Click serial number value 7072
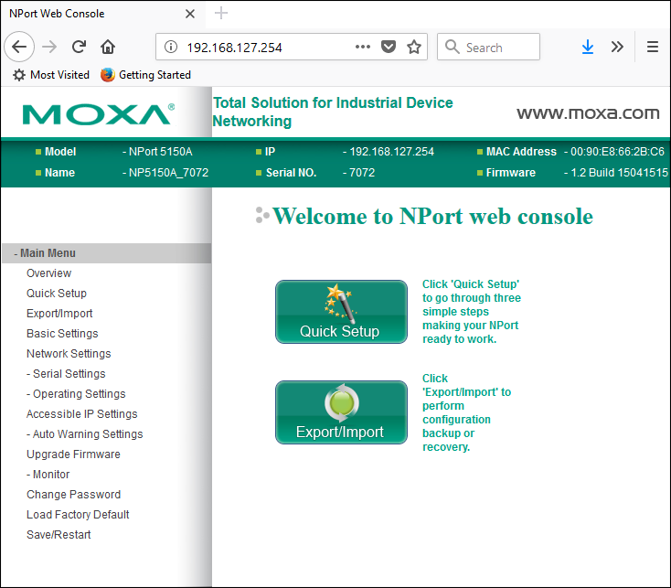Image resolution: width=671 pixels, height=588 pixels. coord(362,173)
